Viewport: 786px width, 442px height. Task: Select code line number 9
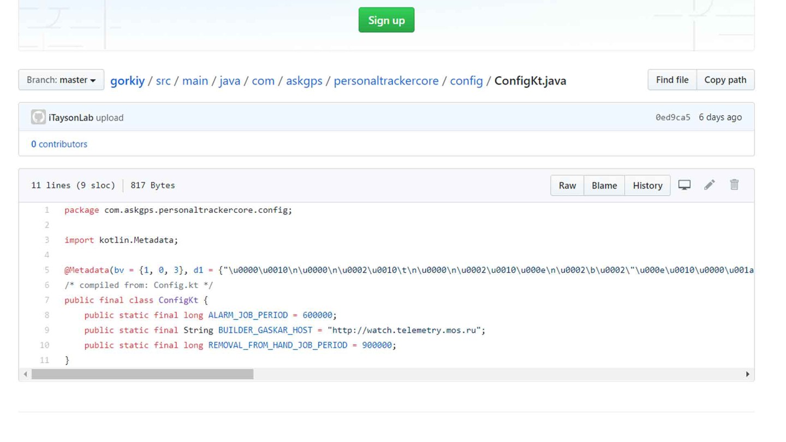(x=47, y=330)
